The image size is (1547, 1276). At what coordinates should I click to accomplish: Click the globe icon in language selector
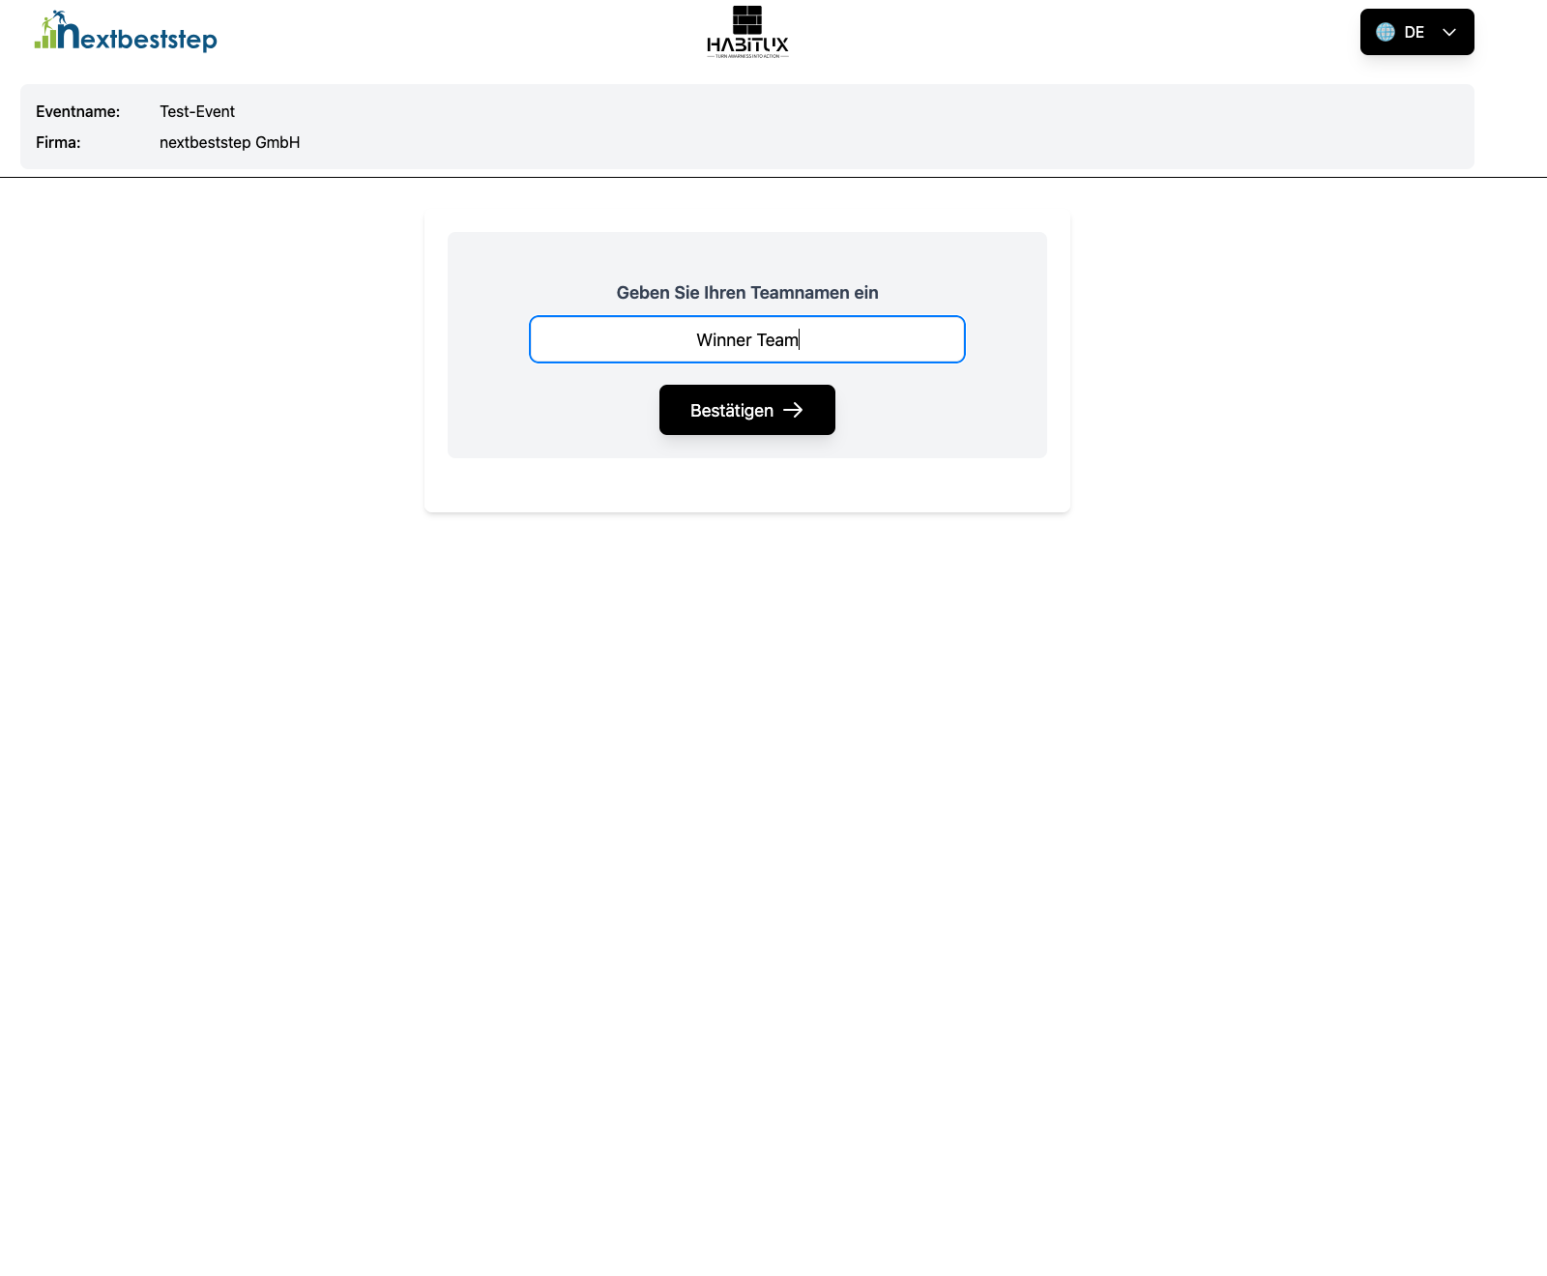[1386, 32]
